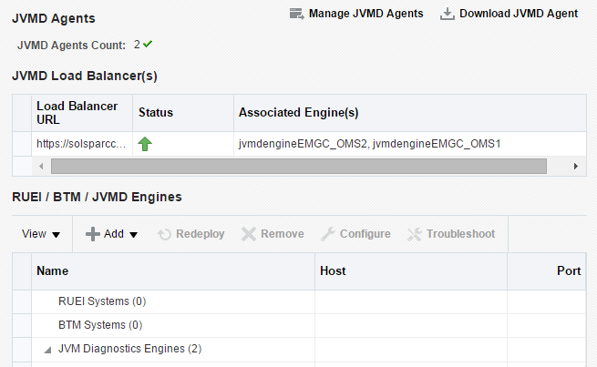597x367 pixels.
Task: Click row selector of RUEI Systems row
Action: click(x=22, y=301)
